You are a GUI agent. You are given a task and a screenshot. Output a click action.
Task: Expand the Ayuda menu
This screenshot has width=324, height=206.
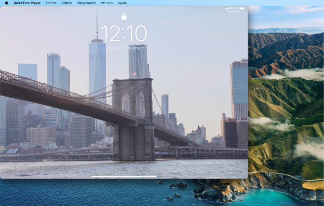(x=122, y=3)
